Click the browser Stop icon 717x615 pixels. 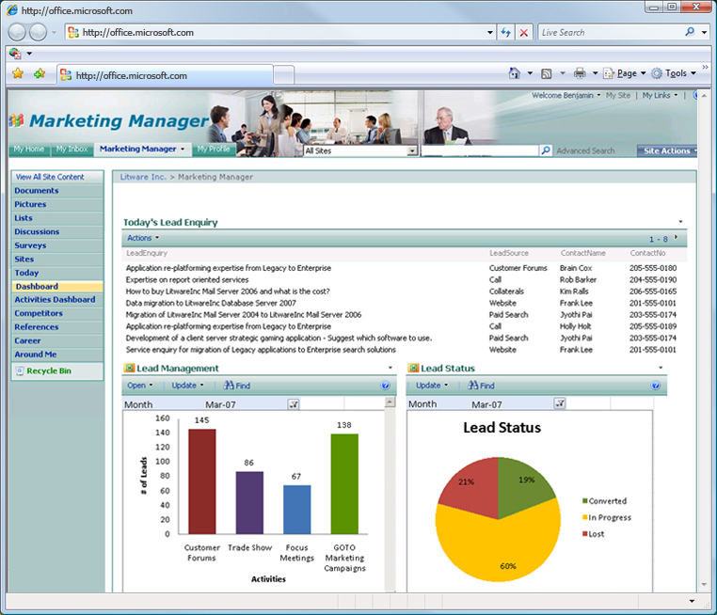coord(524,32)
